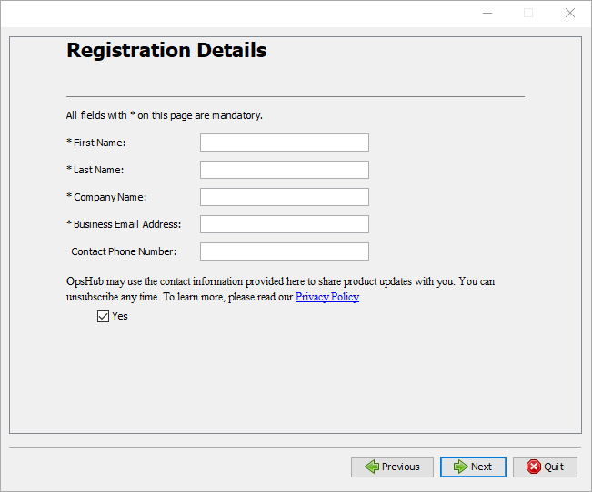Focus the Contact Phone Number field

284,251
